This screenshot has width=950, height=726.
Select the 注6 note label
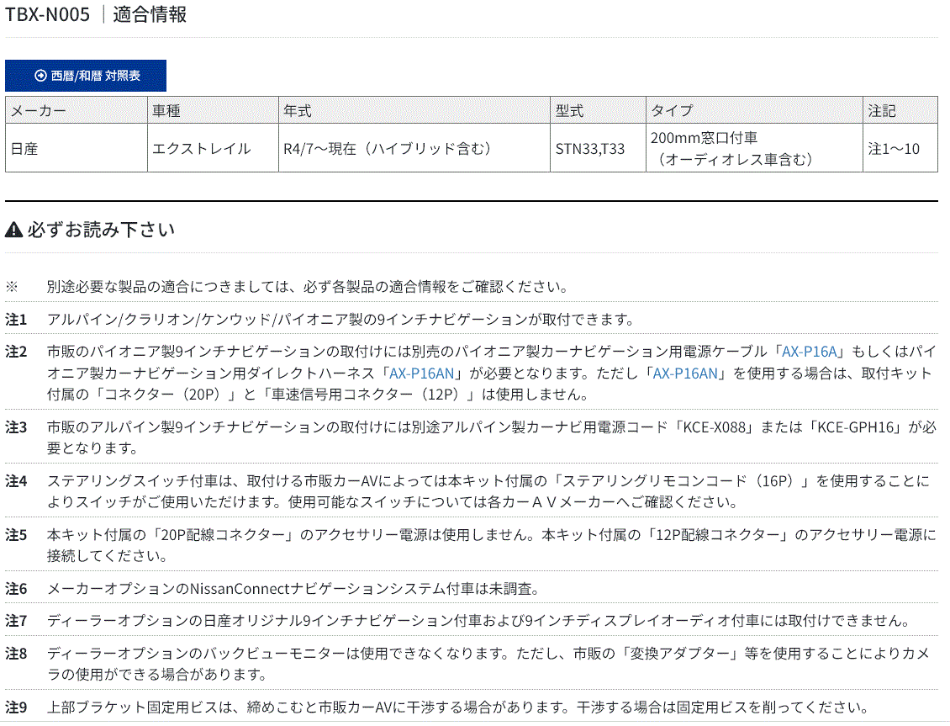17,589
